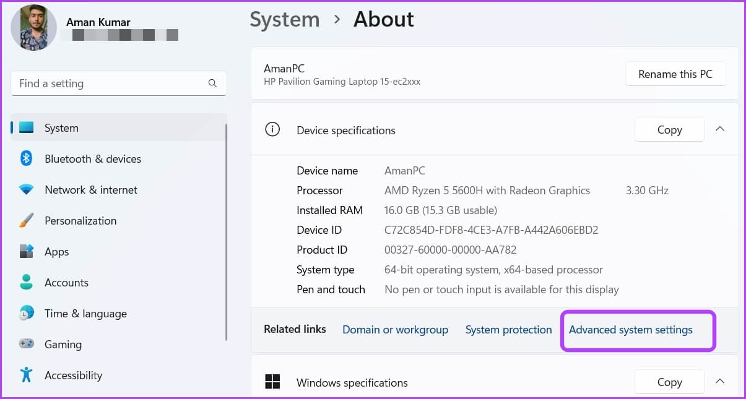Click the Network wifi icon in sidebar

coord(26,190)
